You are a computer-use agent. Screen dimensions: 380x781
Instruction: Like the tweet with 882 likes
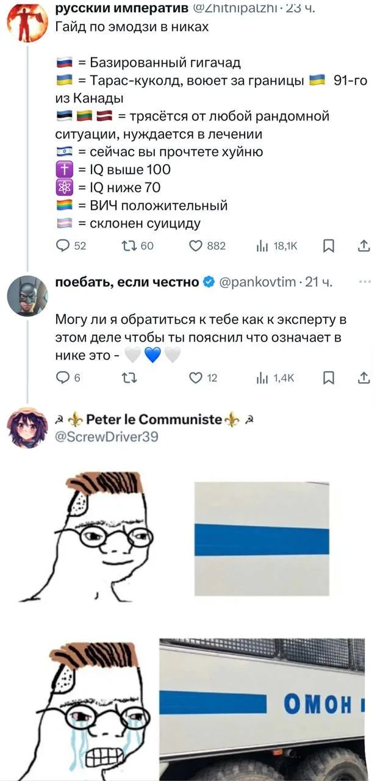click(207, 246)
